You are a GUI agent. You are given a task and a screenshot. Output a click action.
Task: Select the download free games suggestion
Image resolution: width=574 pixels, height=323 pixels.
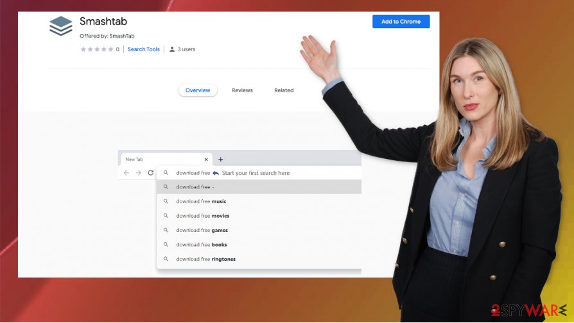259,230
